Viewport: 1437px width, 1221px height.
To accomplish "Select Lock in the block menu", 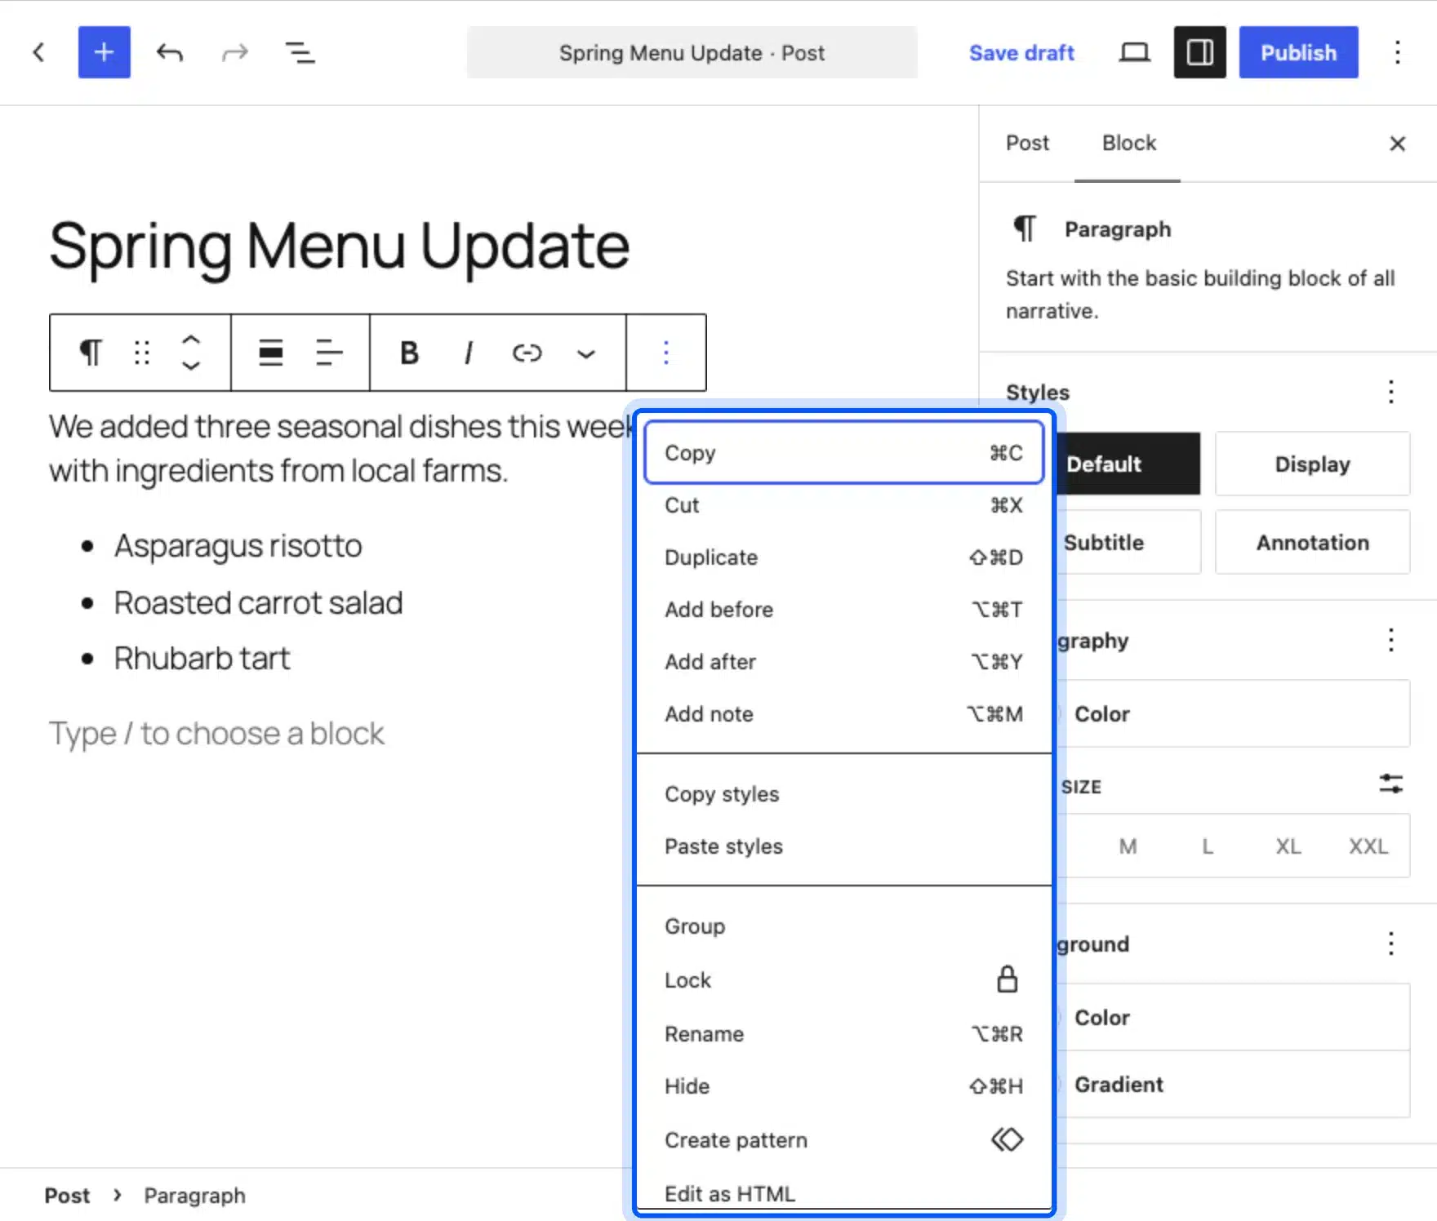I will pyautogui.click(x=843, y=980).
